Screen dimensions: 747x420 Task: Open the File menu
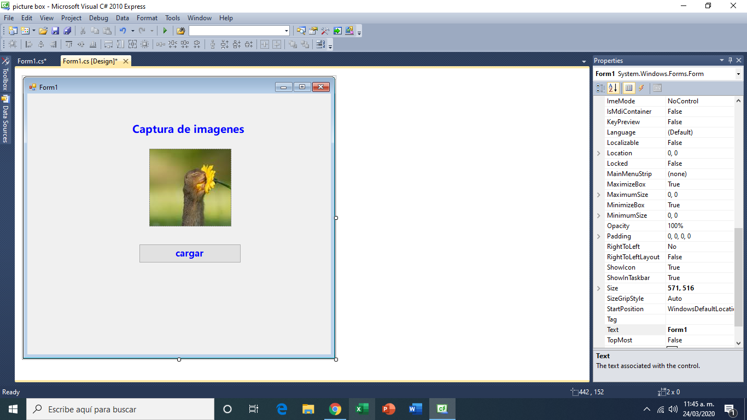coord(9,18)
